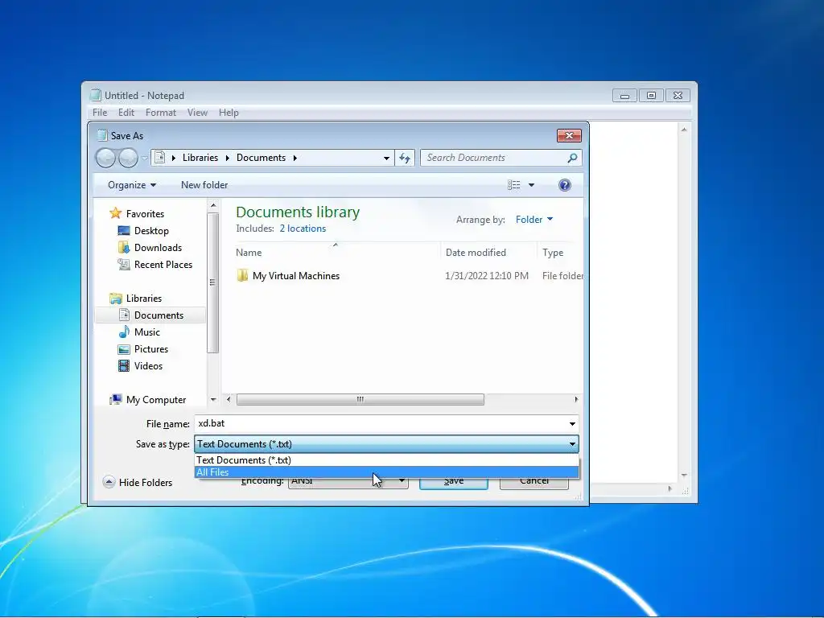Click the Downloads folder icon in sidebar
This screenshot has width=824, height=618.
pos(123,248)
